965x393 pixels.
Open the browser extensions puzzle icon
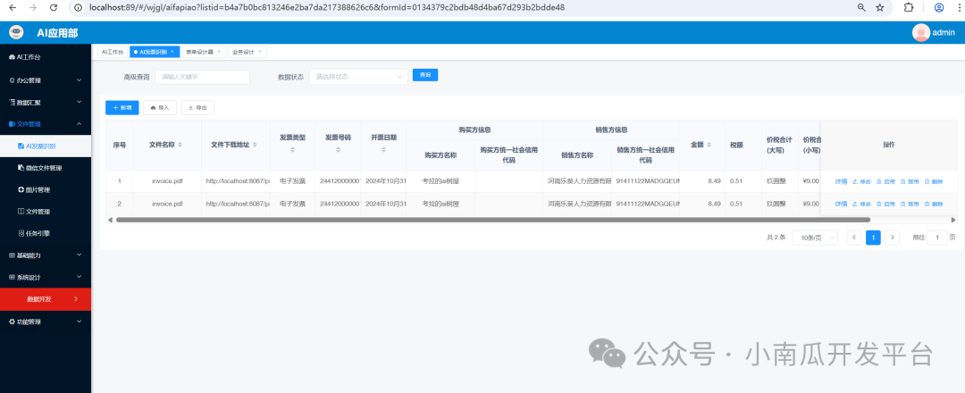coord(909,7)
